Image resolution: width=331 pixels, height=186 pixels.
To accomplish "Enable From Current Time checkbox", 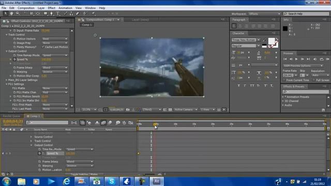I will click(x=284, y=81).
